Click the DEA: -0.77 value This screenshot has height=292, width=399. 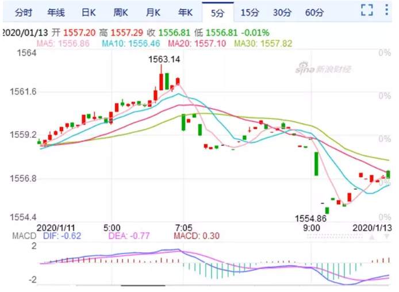coord(129,236)
